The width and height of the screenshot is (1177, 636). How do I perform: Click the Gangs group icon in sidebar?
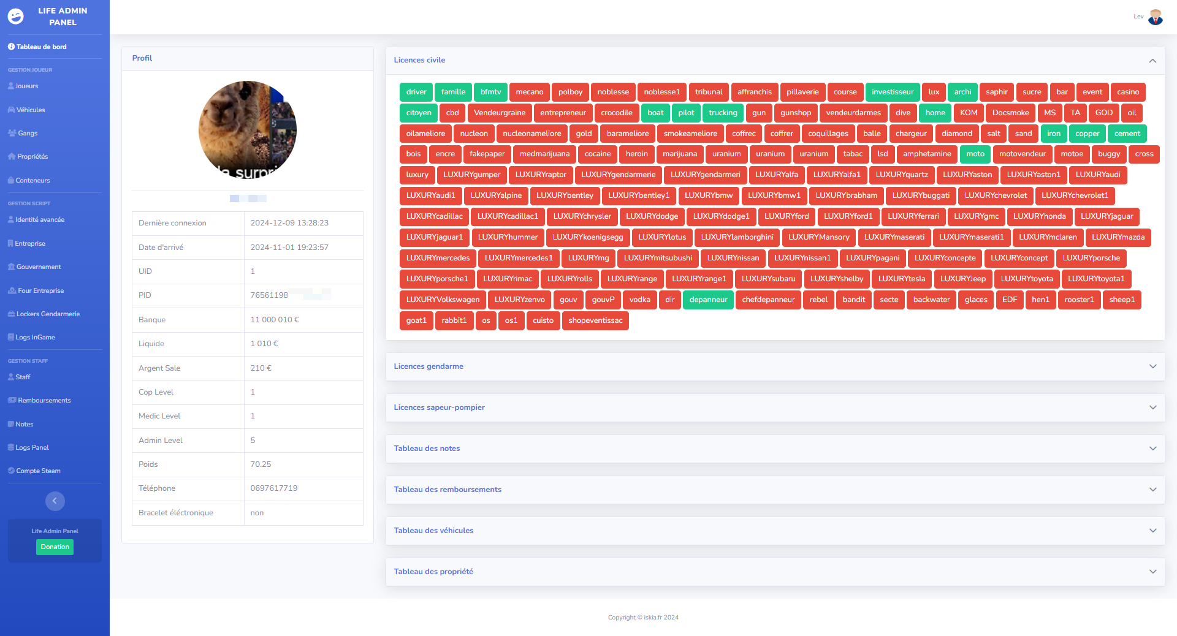tap(12, 134)
